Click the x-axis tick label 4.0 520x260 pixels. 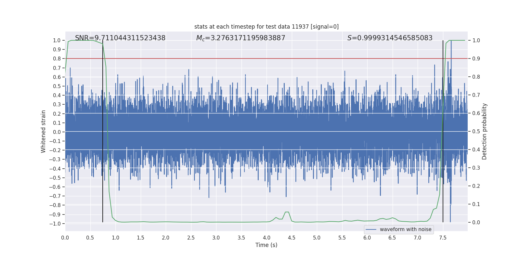[x=266, y=238]
